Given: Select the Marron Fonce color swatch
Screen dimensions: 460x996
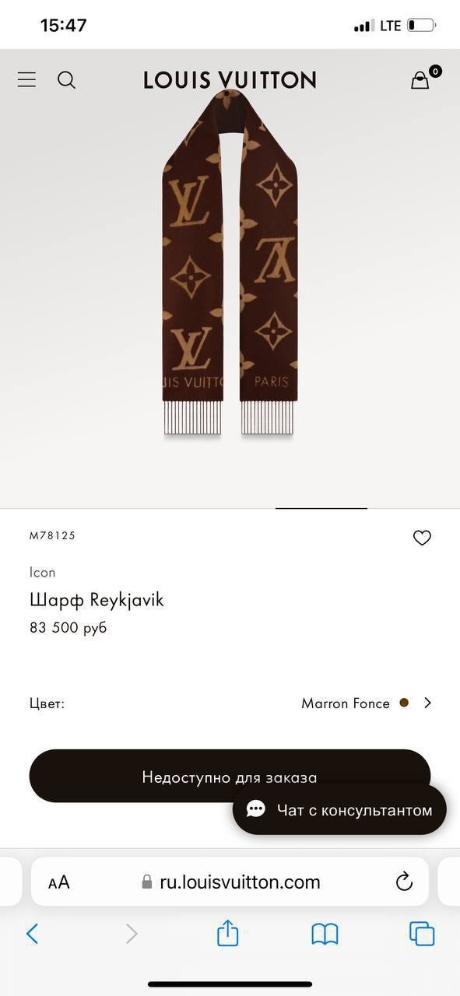Looking at the screenshot, I should [404, 702].
